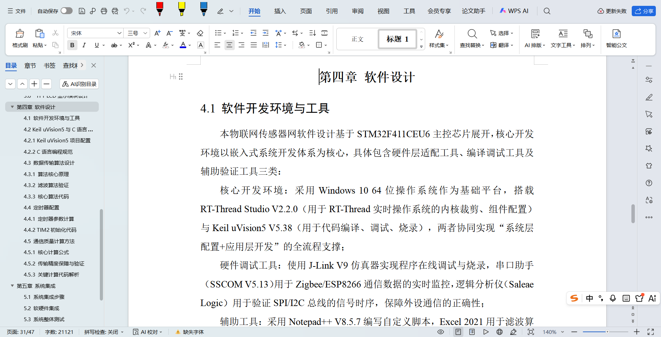Toggle Strikethrough formatting
Screen dimensions: 661x337
(114, 45)
